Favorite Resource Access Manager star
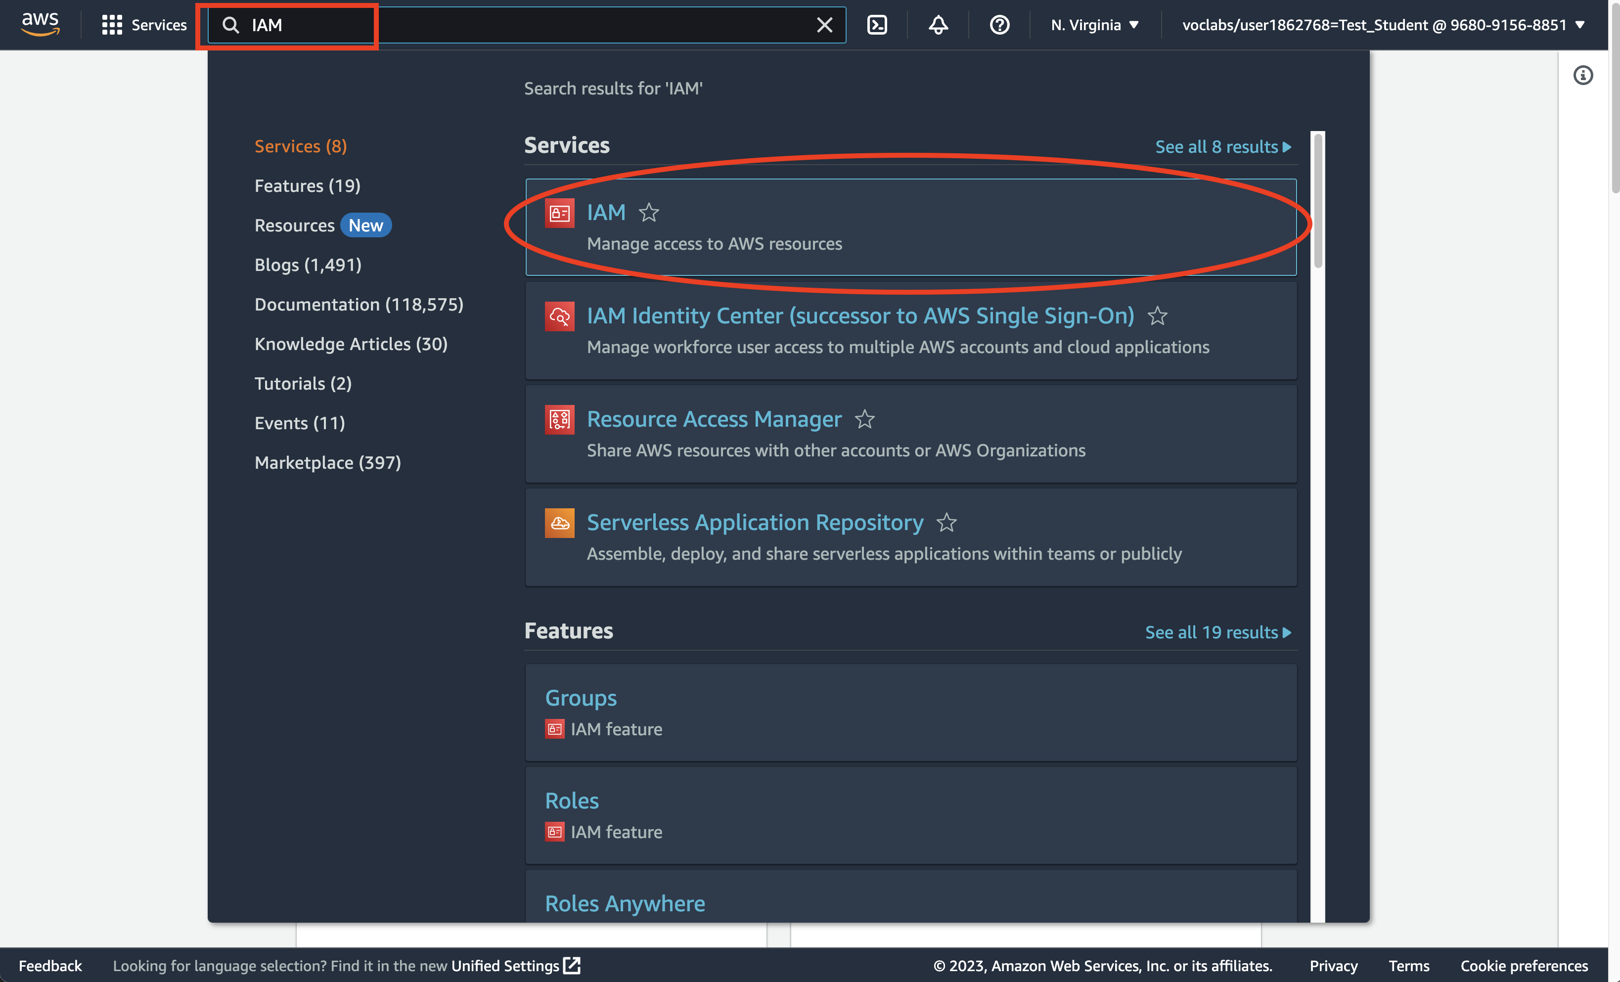1620x982 pixels. (x=864, y=419)
